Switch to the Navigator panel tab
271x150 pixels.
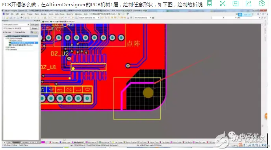click(25, 143)
